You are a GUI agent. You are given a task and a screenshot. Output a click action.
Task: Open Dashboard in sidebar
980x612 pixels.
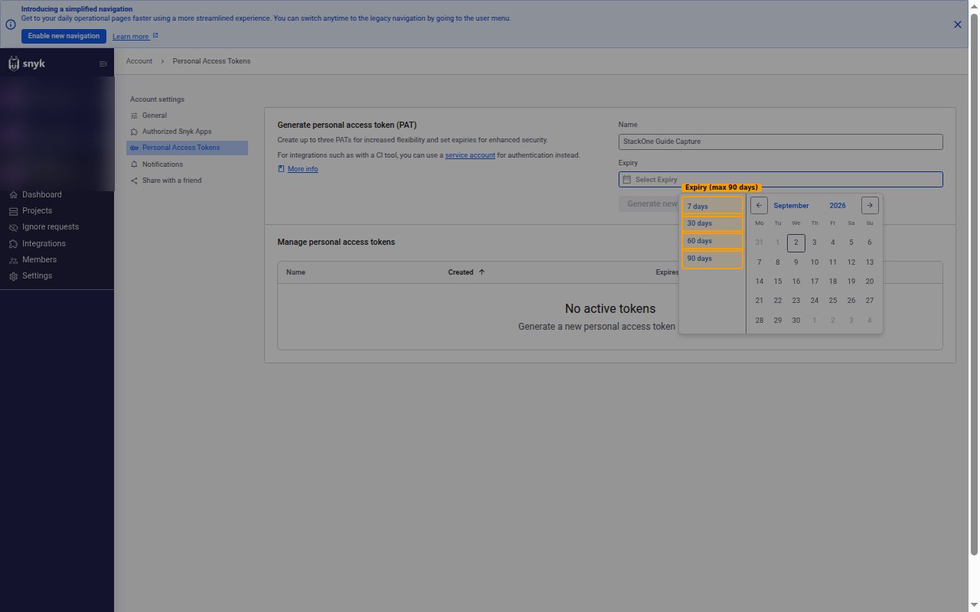[x=42, y=194]
